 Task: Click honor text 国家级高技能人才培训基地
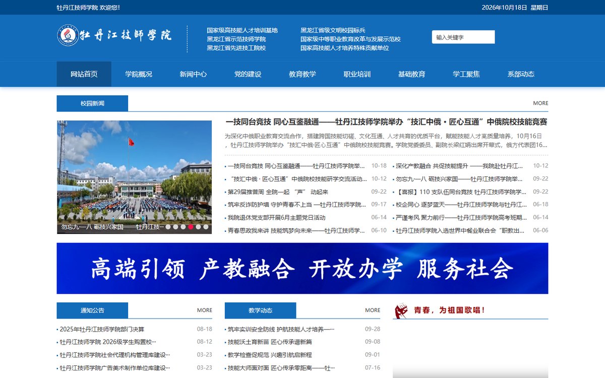(242, 30)
